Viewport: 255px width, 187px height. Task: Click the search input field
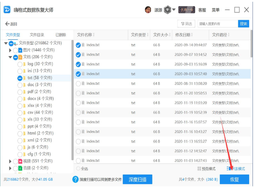(x=217, y=24)
